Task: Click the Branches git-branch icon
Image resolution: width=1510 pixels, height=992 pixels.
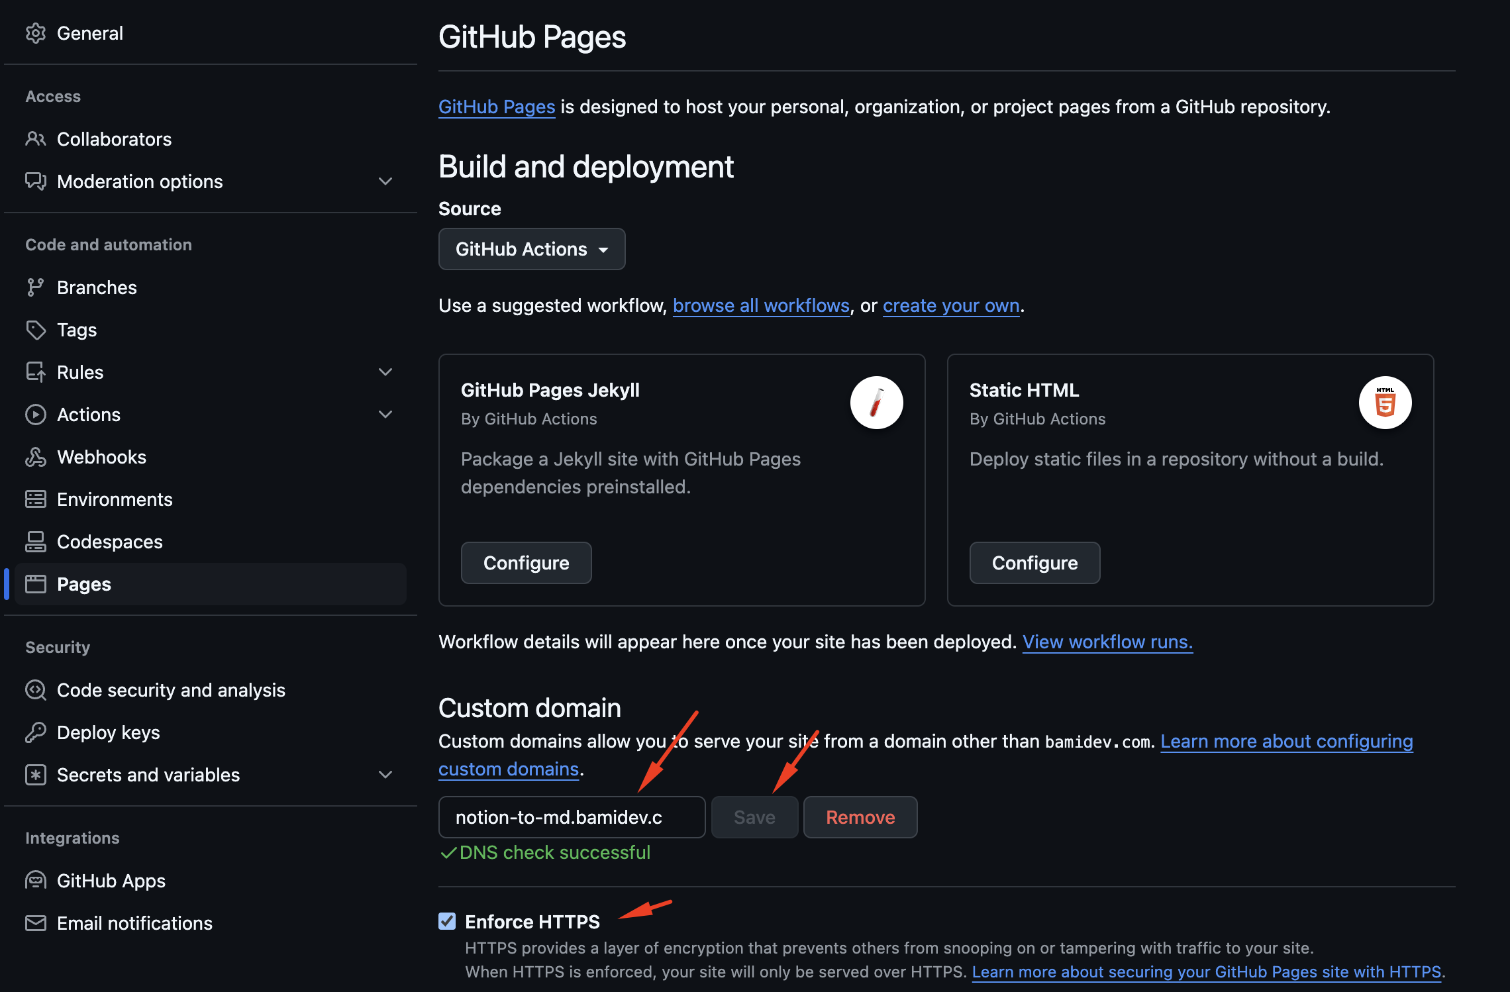Action: click(36, 287)
